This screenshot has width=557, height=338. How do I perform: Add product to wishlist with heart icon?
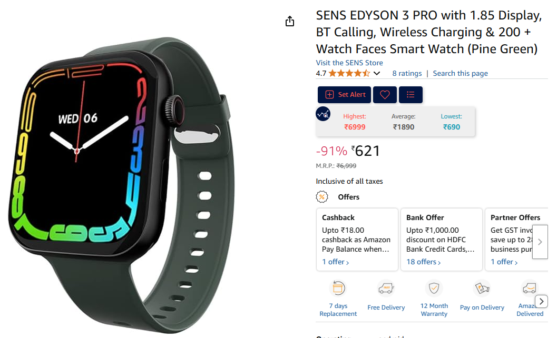[385, 95]
